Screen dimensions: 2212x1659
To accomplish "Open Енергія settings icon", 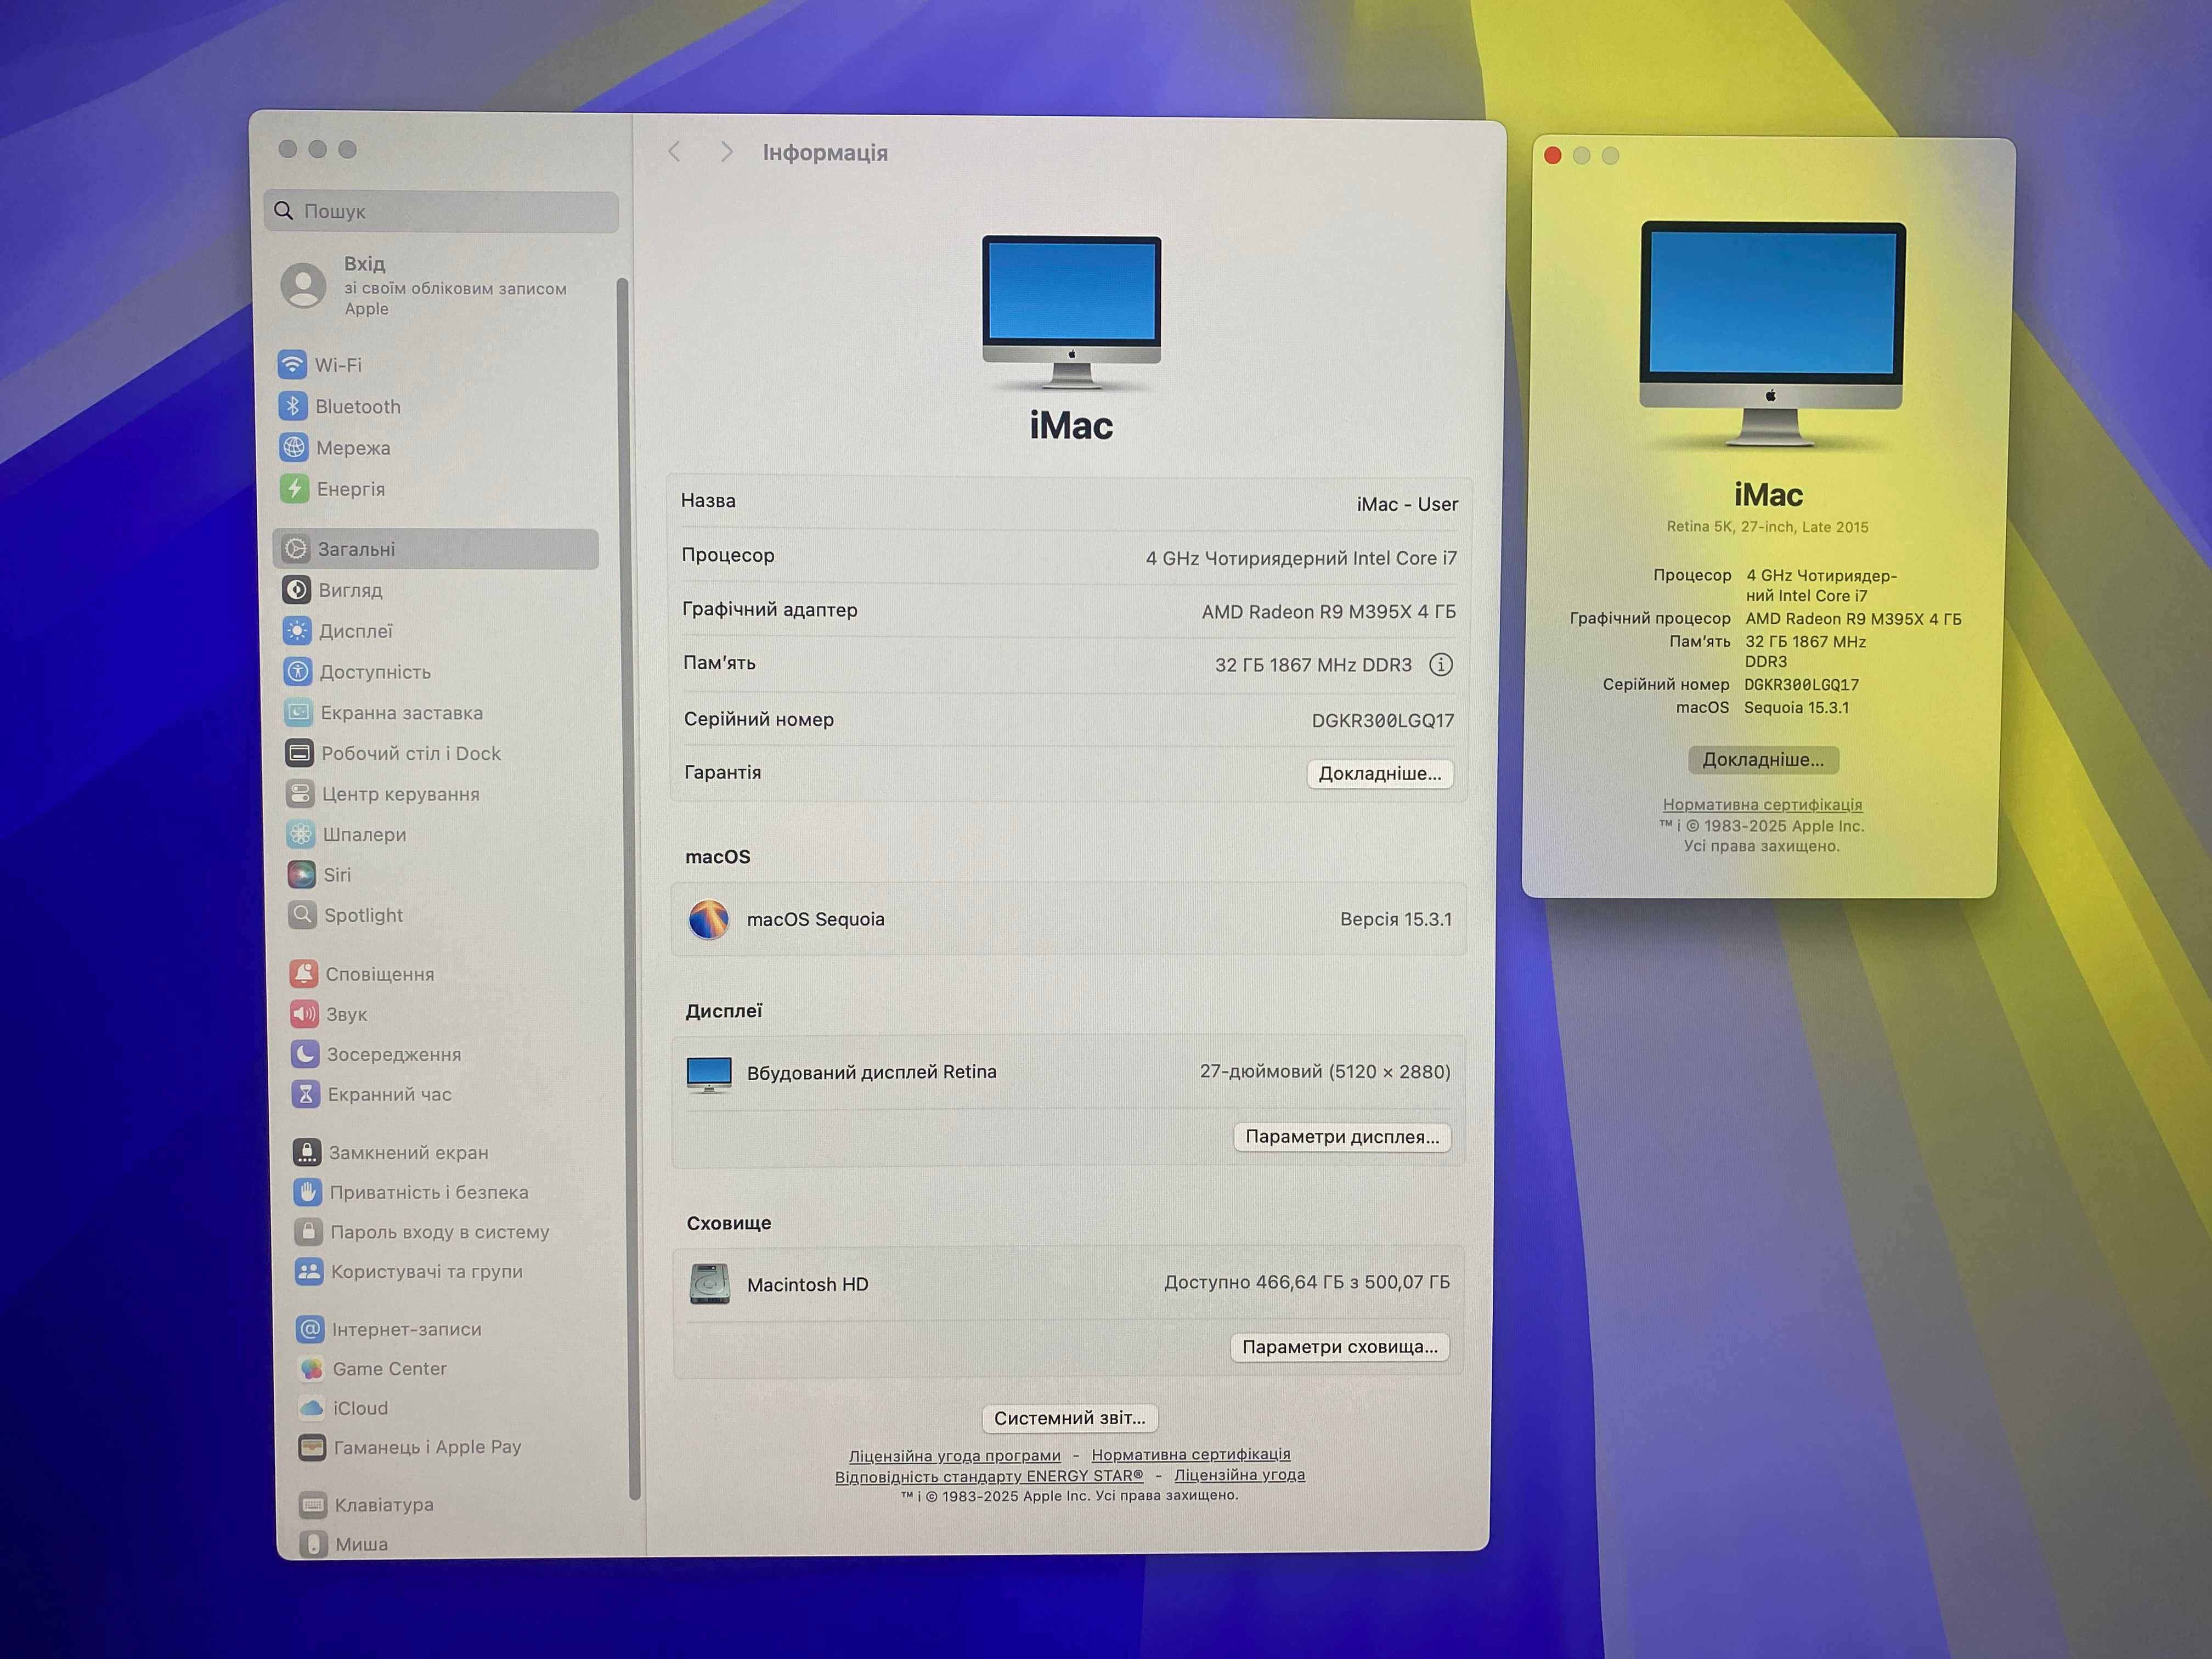I will click(x=294, y=488).
